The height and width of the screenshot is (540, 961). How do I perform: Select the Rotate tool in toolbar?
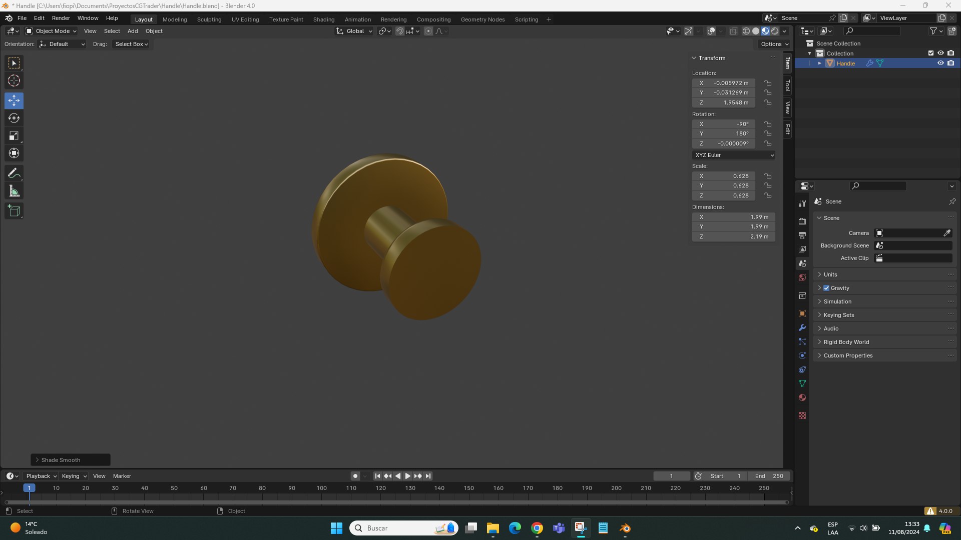click(x=14, y=118)
